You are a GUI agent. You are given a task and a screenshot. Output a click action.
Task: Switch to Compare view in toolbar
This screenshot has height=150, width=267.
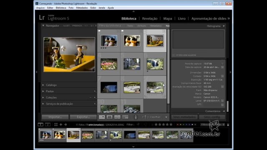click(117, 117)
